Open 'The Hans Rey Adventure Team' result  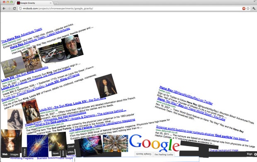click(22, 35)
